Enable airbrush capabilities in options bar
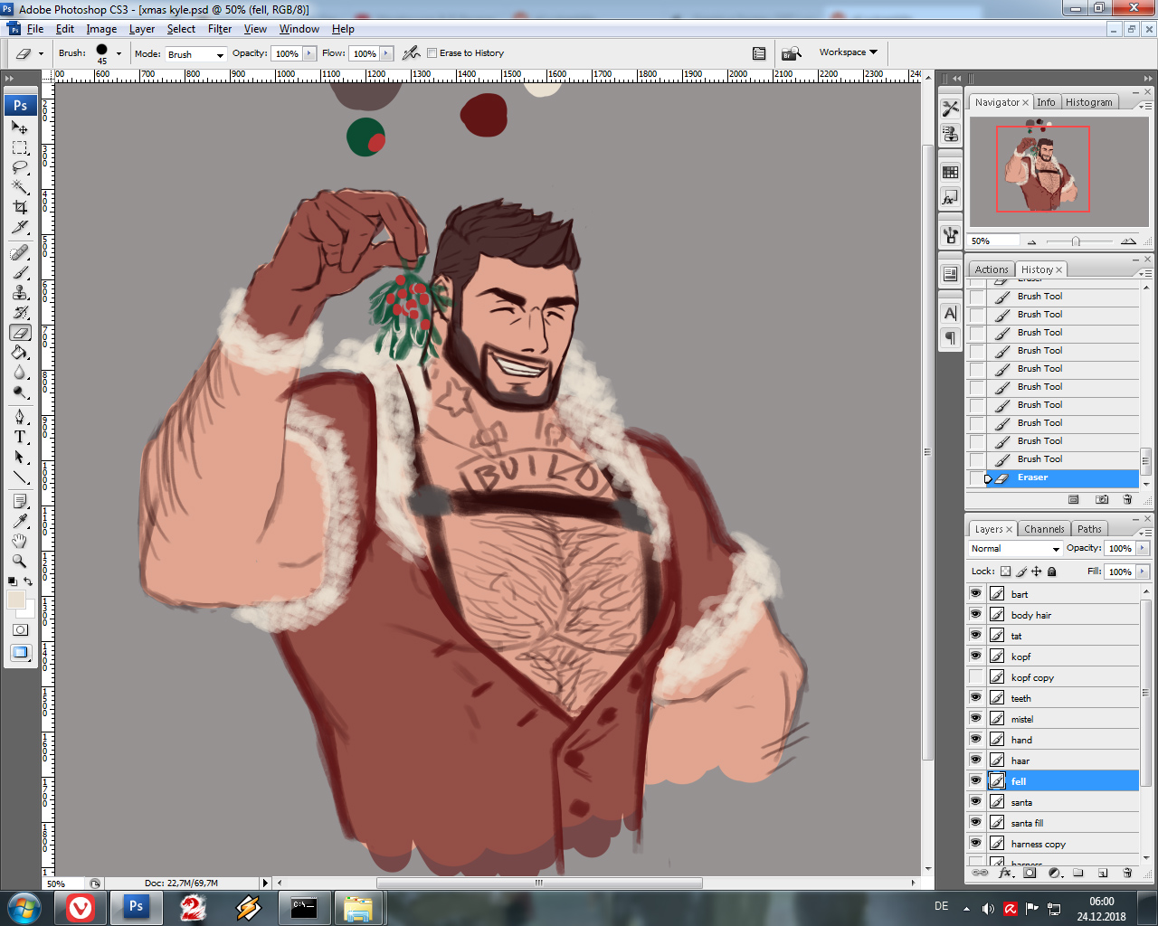This screenshot has height=926, width=1158. click(412, 53)
